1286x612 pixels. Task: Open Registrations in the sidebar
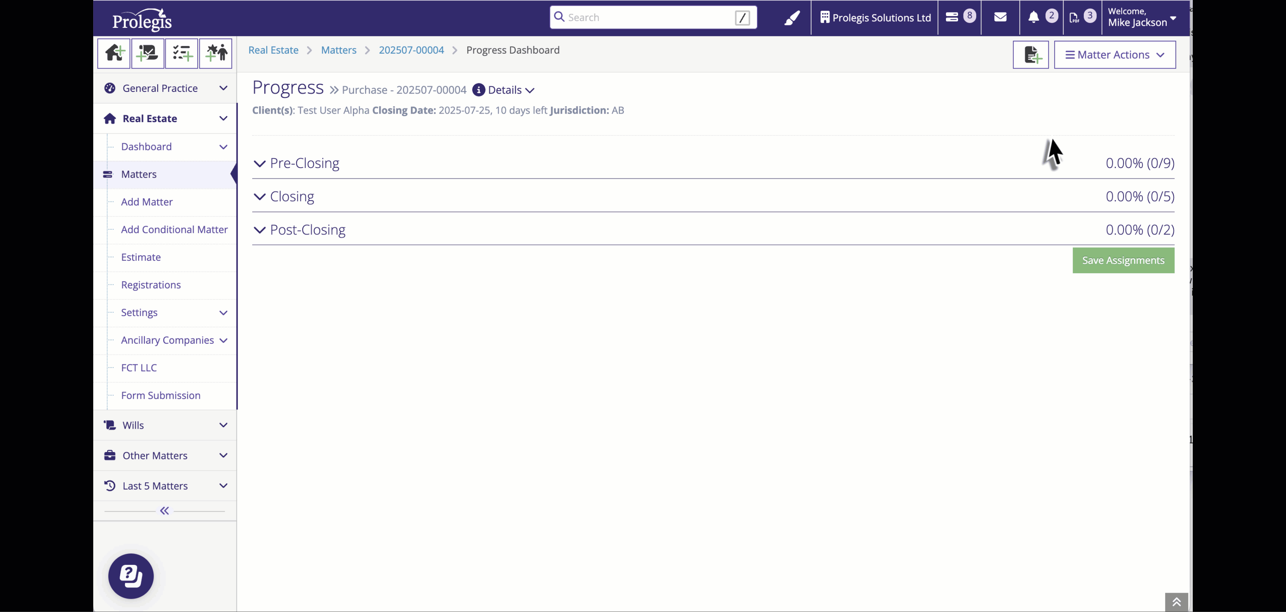(x=151, y=285)
